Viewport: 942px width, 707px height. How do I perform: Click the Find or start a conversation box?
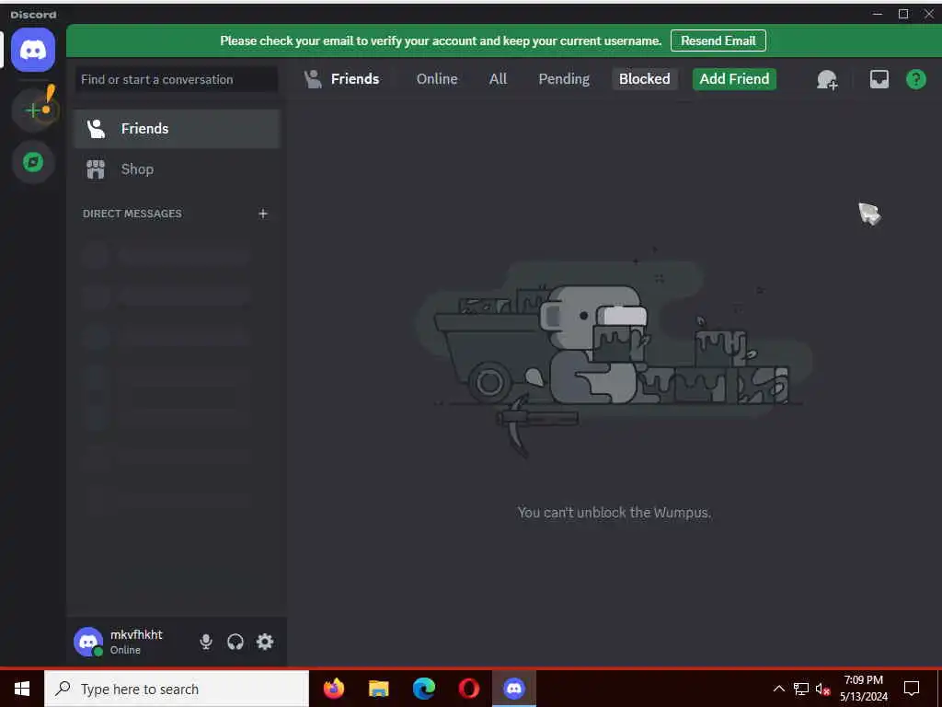(177, 79)
